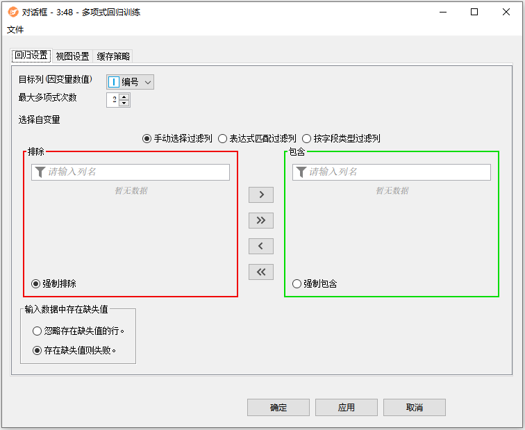Choose 忽略存在缺失值的行 option
The width and height of the screenshot is (525, 430).
coord(37,331)
